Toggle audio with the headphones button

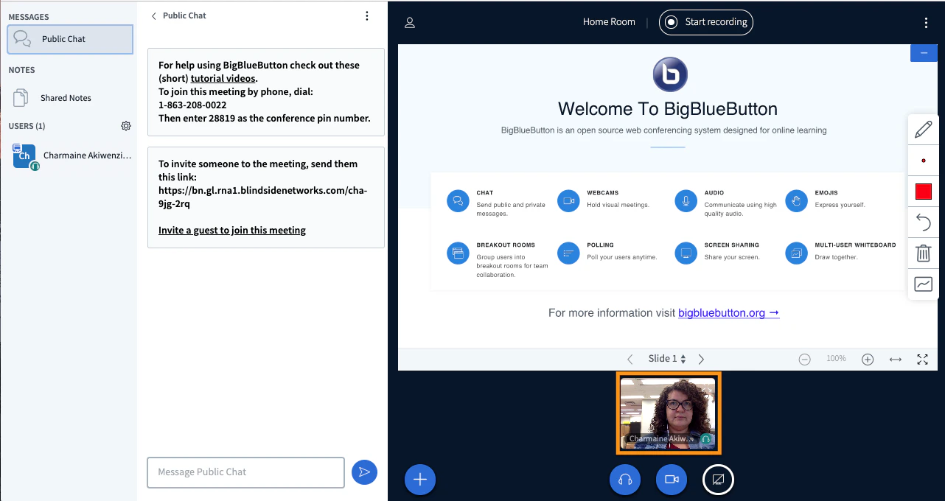pos(625,480)
